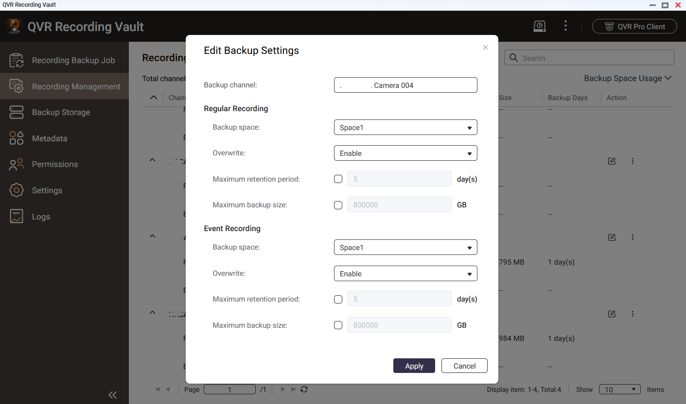This screenshot has height=404, width=686.
Task: Click Event Recording backup size GB field
Action: coord(400,325)
